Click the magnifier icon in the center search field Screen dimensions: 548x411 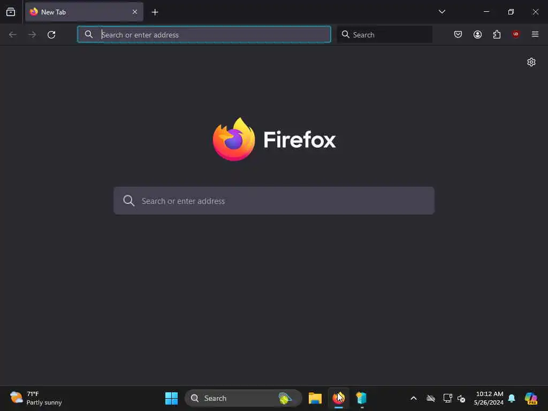pyautogui.click(x=128, y=201)
